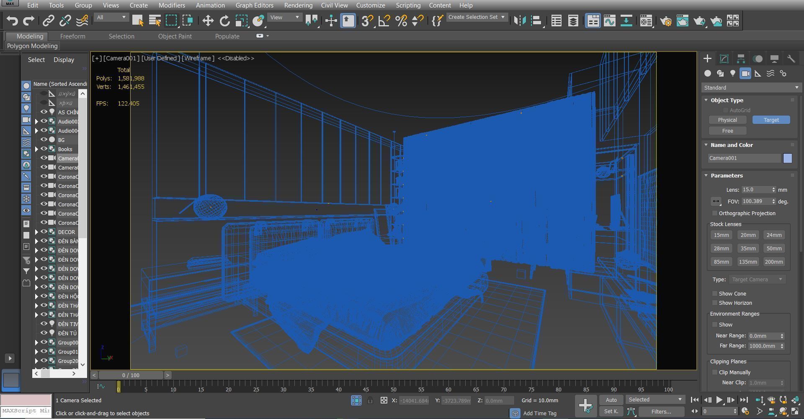Screen dimensions: 804x419
Task: Click the time slider showing 0 / 100
Action: tap(131, 375)
